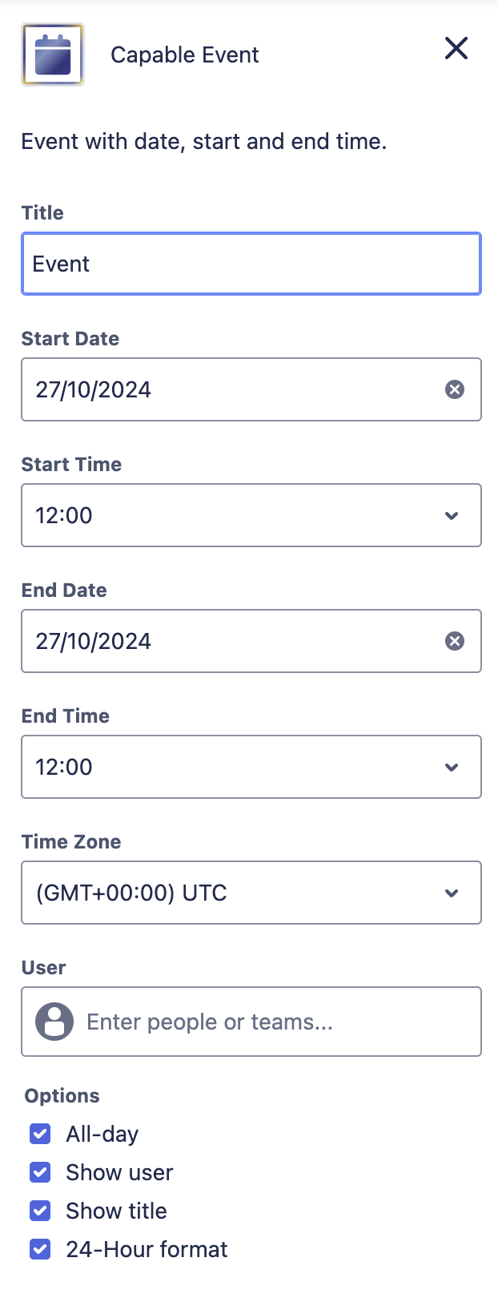Toggle the 24-Hour format checkbox
This screenshot has width=498, height=1306.
coord(40,1249)
